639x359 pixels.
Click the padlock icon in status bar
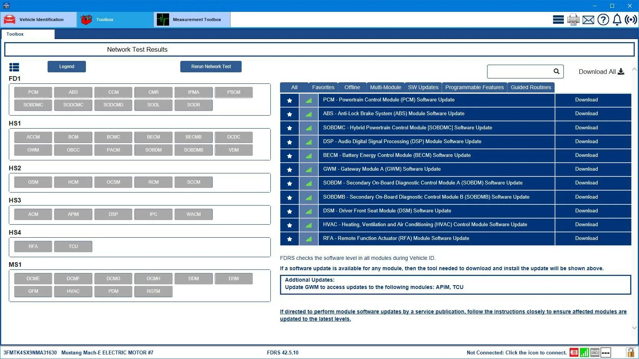[x=630, y=352]
